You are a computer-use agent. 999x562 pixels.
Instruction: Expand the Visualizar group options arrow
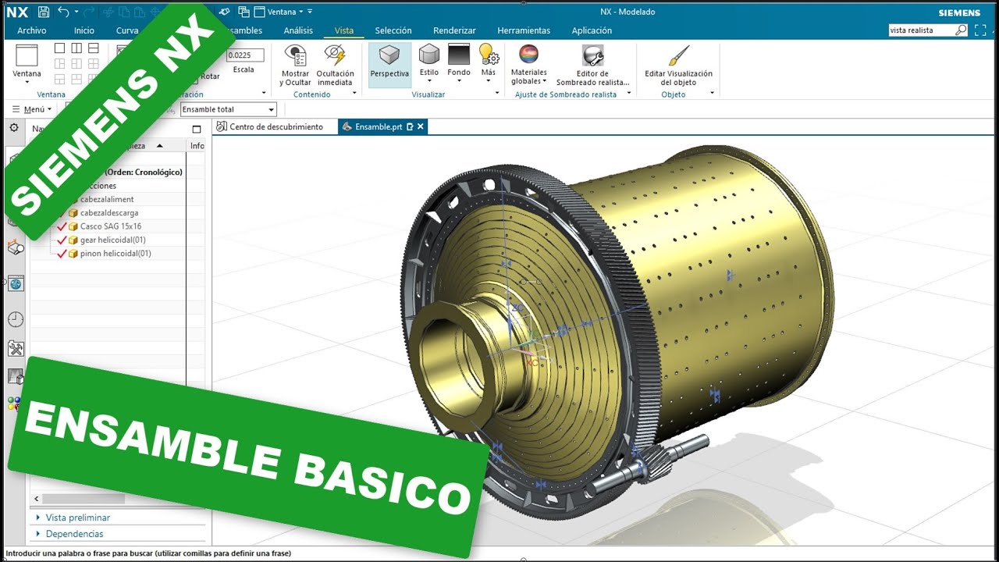point(497,94)
